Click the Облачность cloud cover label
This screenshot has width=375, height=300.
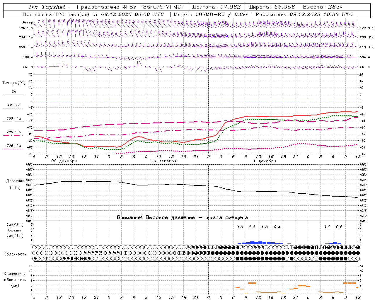pos(15,254)
